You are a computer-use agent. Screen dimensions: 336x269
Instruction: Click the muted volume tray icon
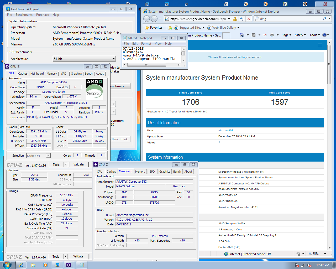tap(309, 265)
